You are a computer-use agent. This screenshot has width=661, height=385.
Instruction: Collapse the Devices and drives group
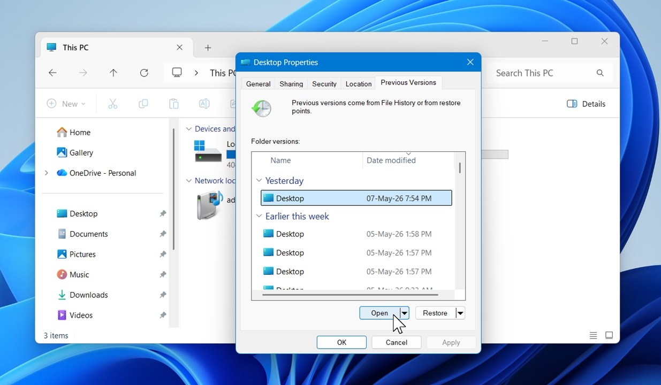click(x=188, y=129)
